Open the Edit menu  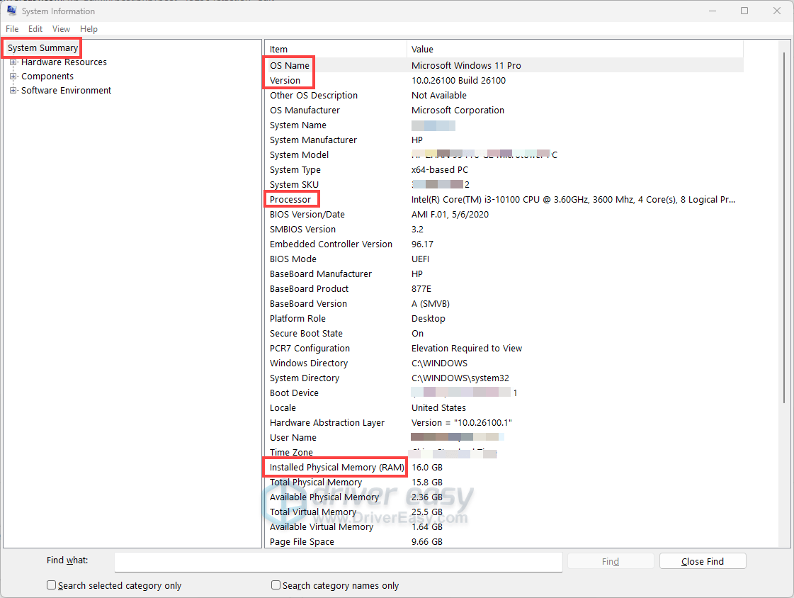click(35, 29)
